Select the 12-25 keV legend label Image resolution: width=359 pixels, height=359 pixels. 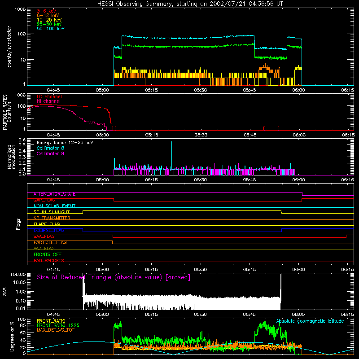[49, 20]
